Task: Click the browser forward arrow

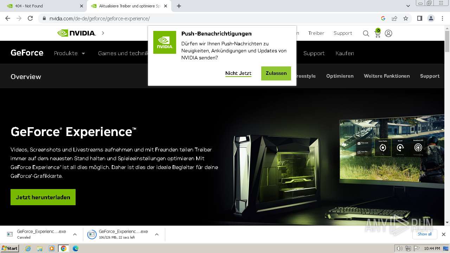Action: click(x=19, y=18)
